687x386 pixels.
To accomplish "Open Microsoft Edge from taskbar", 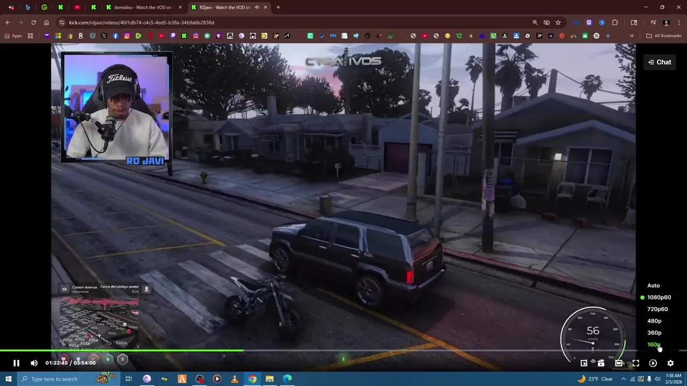I will (288, 379).
